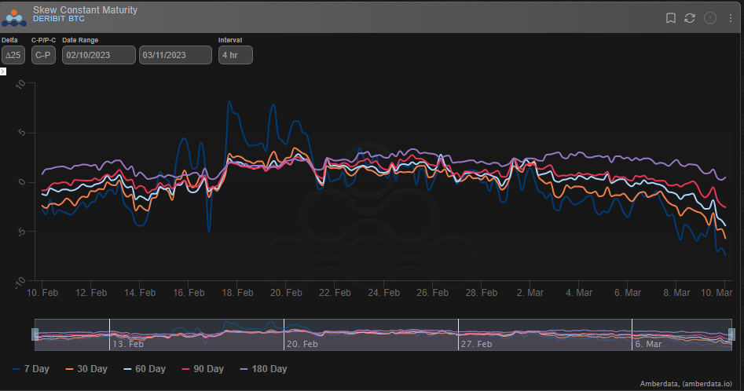Grab the right navigator range handle
The width and height of the screenshot is (744, 391).
(731, 334)
